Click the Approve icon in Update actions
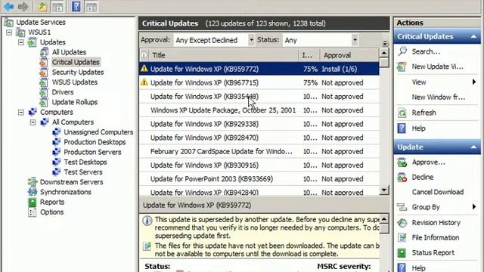The image size is (484, 272). pos(402,162)
